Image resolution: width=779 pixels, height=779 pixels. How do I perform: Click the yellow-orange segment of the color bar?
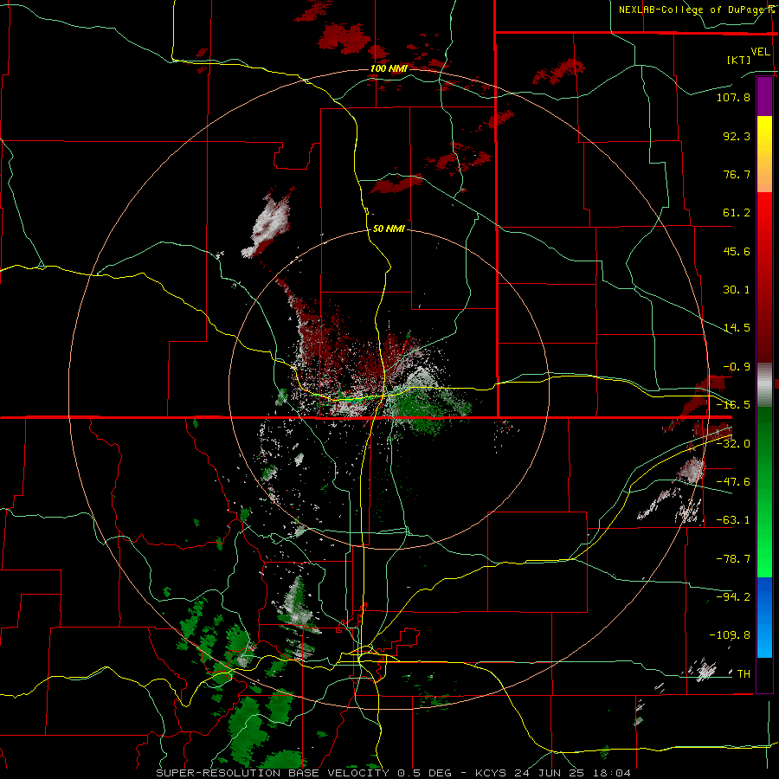pos(764,154)
